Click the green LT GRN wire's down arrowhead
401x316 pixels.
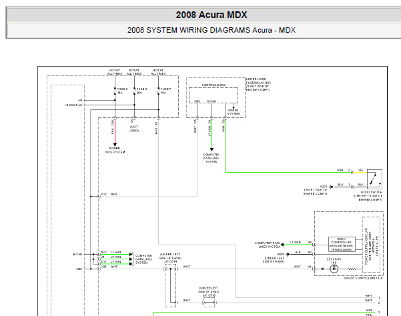click(x=212, y=150)
